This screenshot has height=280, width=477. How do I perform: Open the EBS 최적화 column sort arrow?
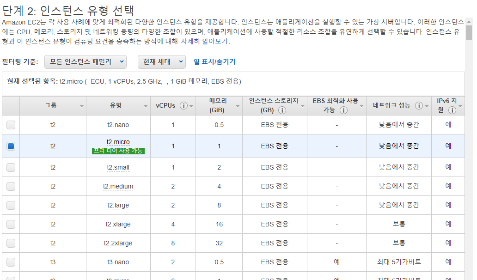coord(362,106)
